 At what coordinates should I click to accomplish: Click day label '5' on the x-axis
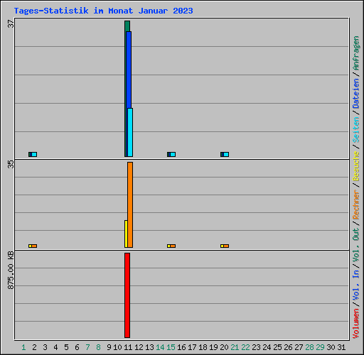(x=66, y=347)
